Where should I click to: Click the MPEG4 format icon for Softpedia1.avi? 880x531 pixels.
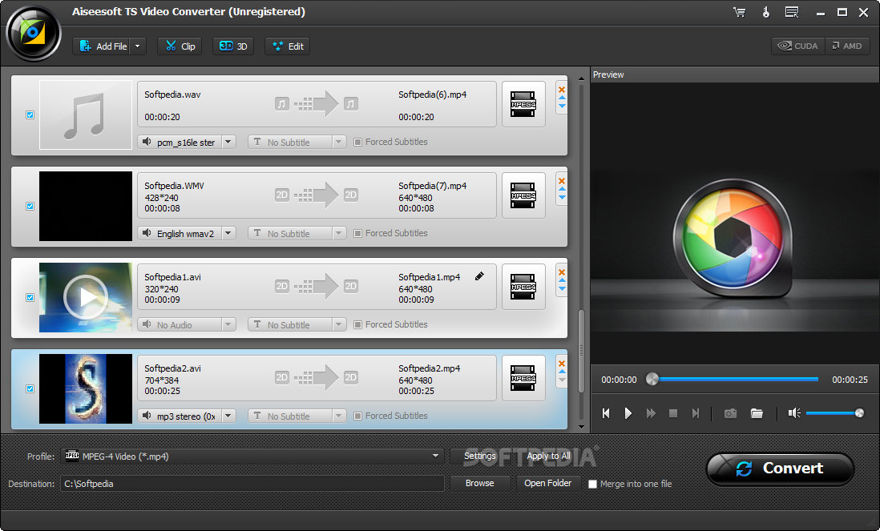point(523,287)
